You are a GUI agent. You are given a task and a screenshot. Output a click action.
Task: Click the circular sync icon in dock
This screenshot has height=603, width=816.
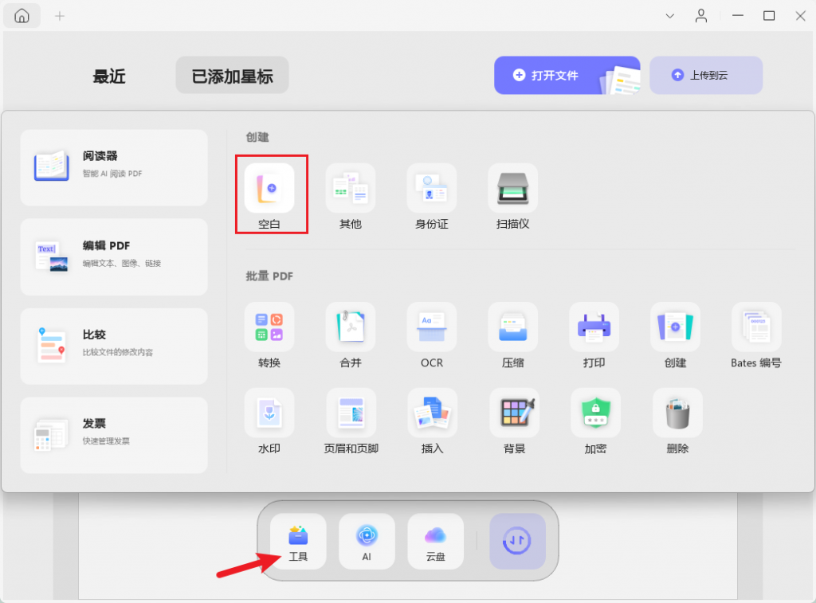517,542
